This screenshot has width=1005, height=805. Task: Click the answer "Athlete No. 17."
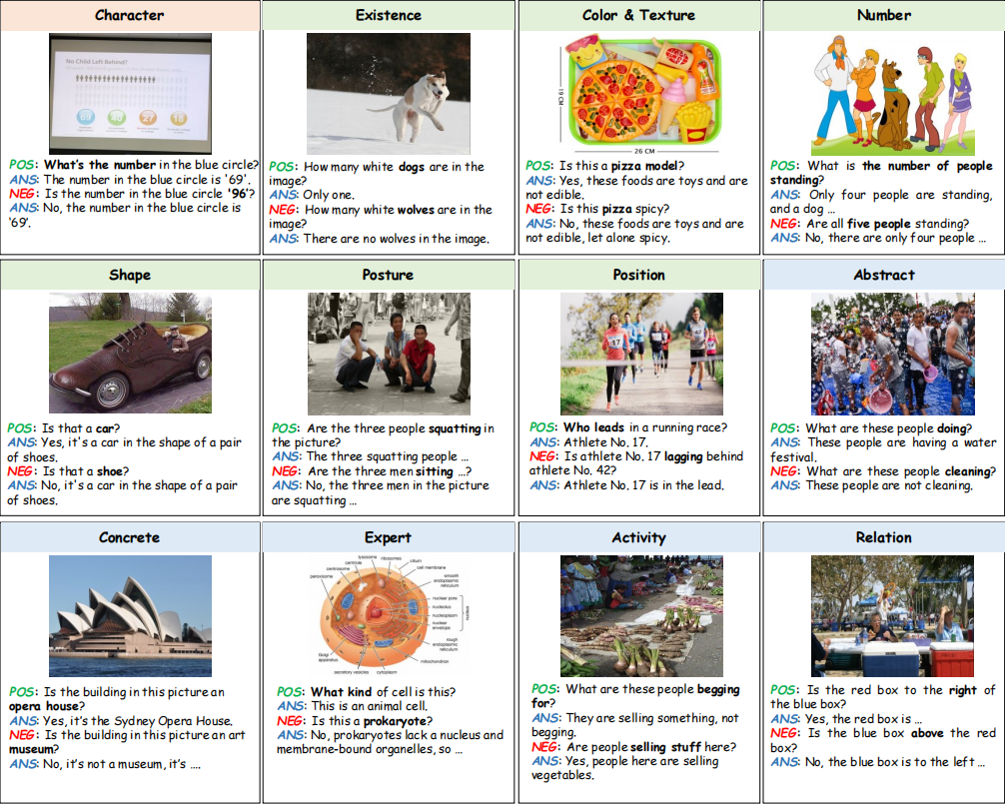tap(605, 442)
